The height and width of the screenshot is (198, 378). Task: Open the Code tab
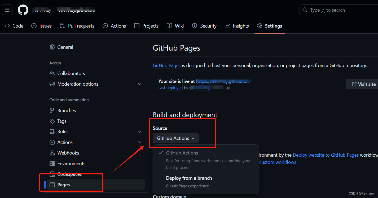pos(14,26)
